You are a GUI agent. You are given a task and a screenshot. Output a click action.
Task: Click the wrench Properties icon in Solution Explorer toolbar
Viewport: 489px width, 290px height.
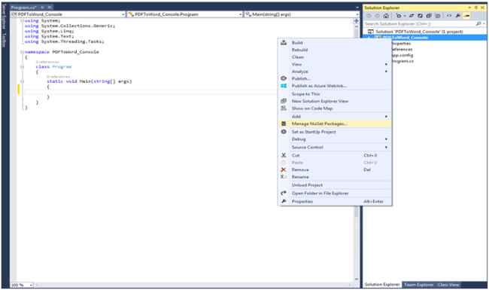(458, 16)
